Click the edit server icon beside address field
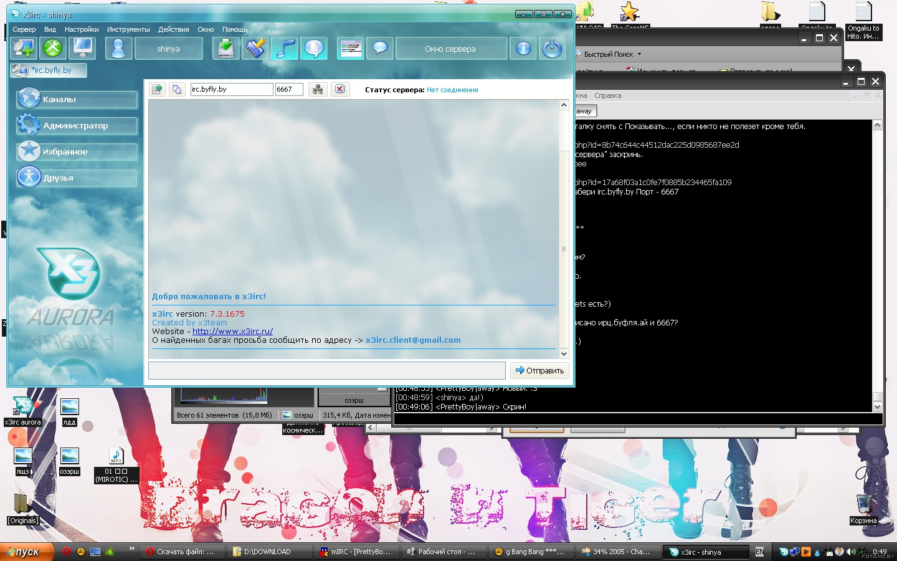 tap(177, 89)
